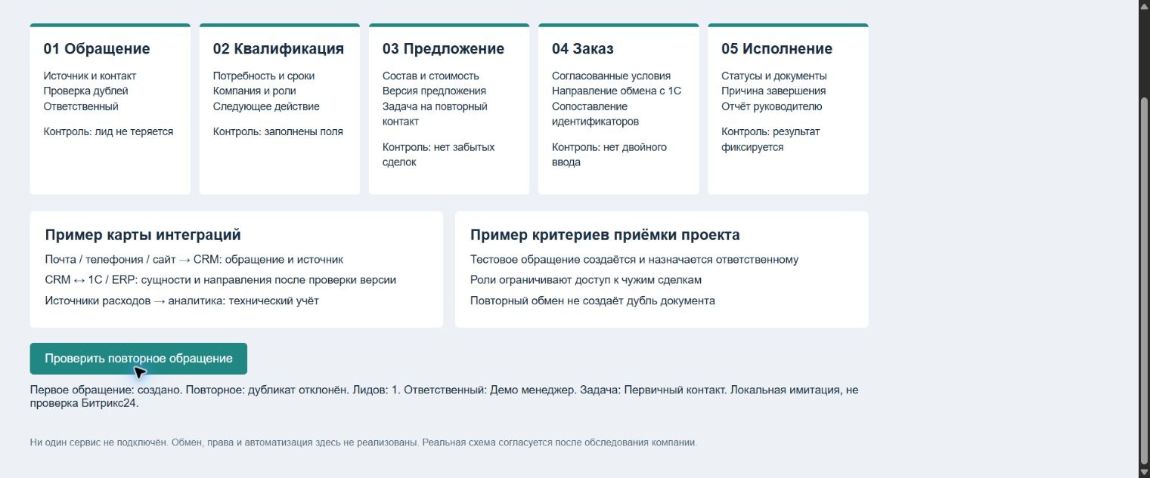Click the "Тестовое обращение создаётся" line
The width and height of the screenshot is (1150, 478).
(634, 260)
